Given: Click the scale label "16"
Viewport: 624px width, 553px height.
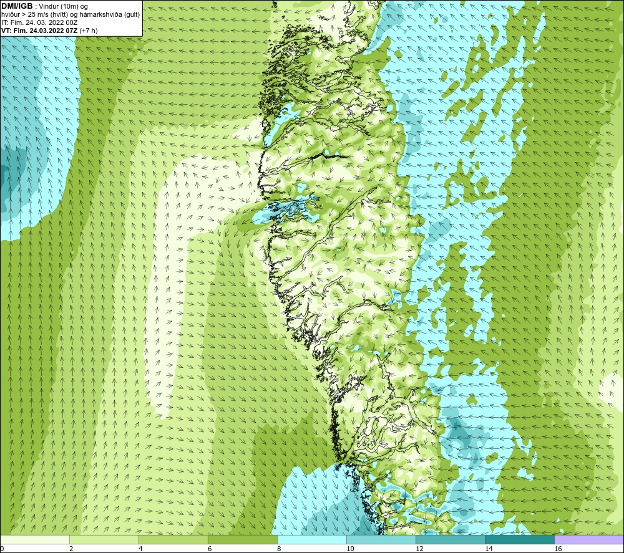Looking at the screenshot, I should point(558,549).
